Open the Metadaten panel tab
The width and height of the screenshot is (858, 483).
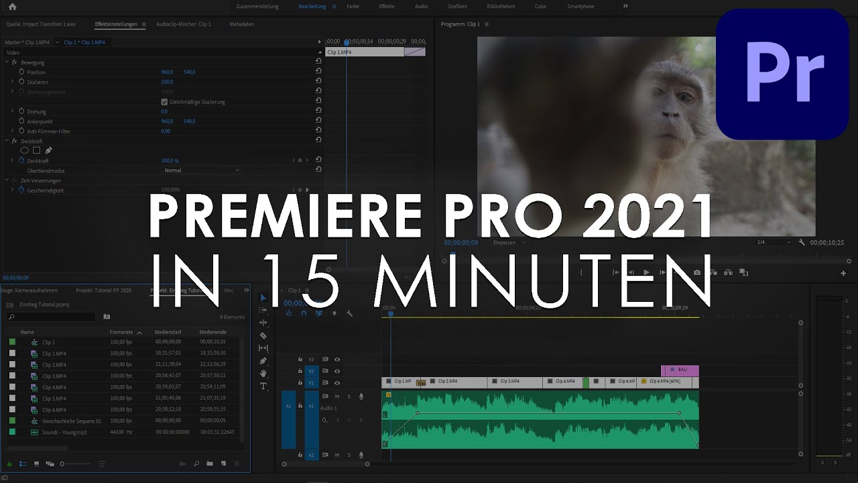click(x=241, y=24)
